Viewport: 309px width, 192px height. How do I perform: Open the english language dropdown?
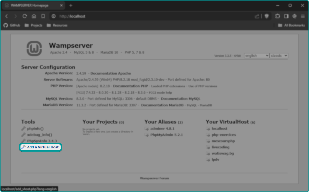point(256,56)
